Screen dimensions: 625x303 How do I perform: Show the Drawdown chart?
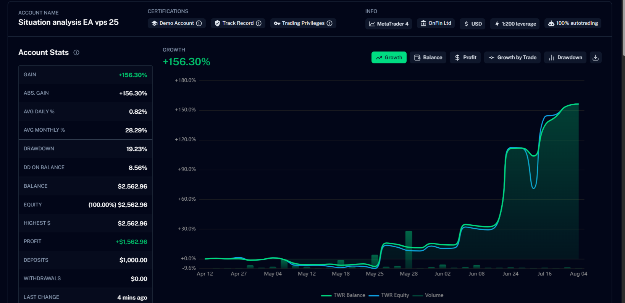click(x=565, y=58)
